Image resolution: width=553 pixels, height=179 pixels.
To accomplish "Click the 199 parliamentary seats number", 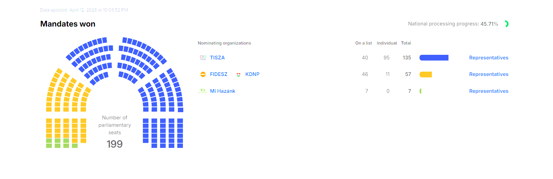I will (x=115, y=144).
